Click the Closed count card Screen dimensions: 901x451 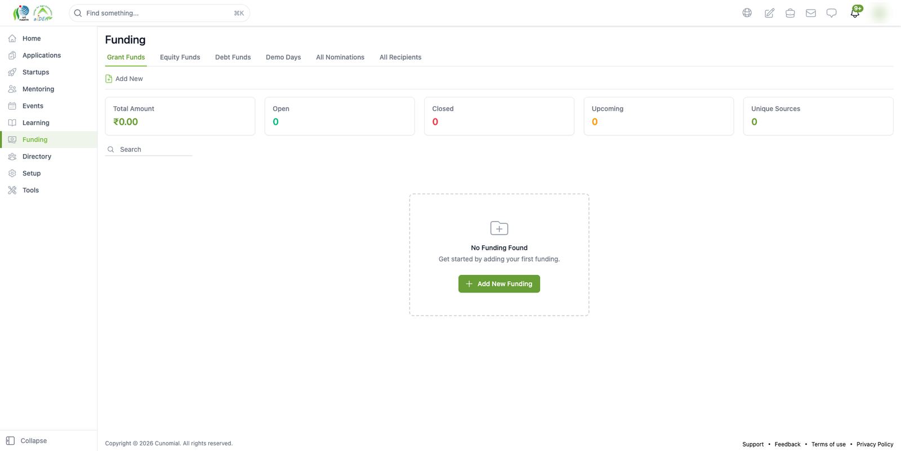tap(499, 116)
